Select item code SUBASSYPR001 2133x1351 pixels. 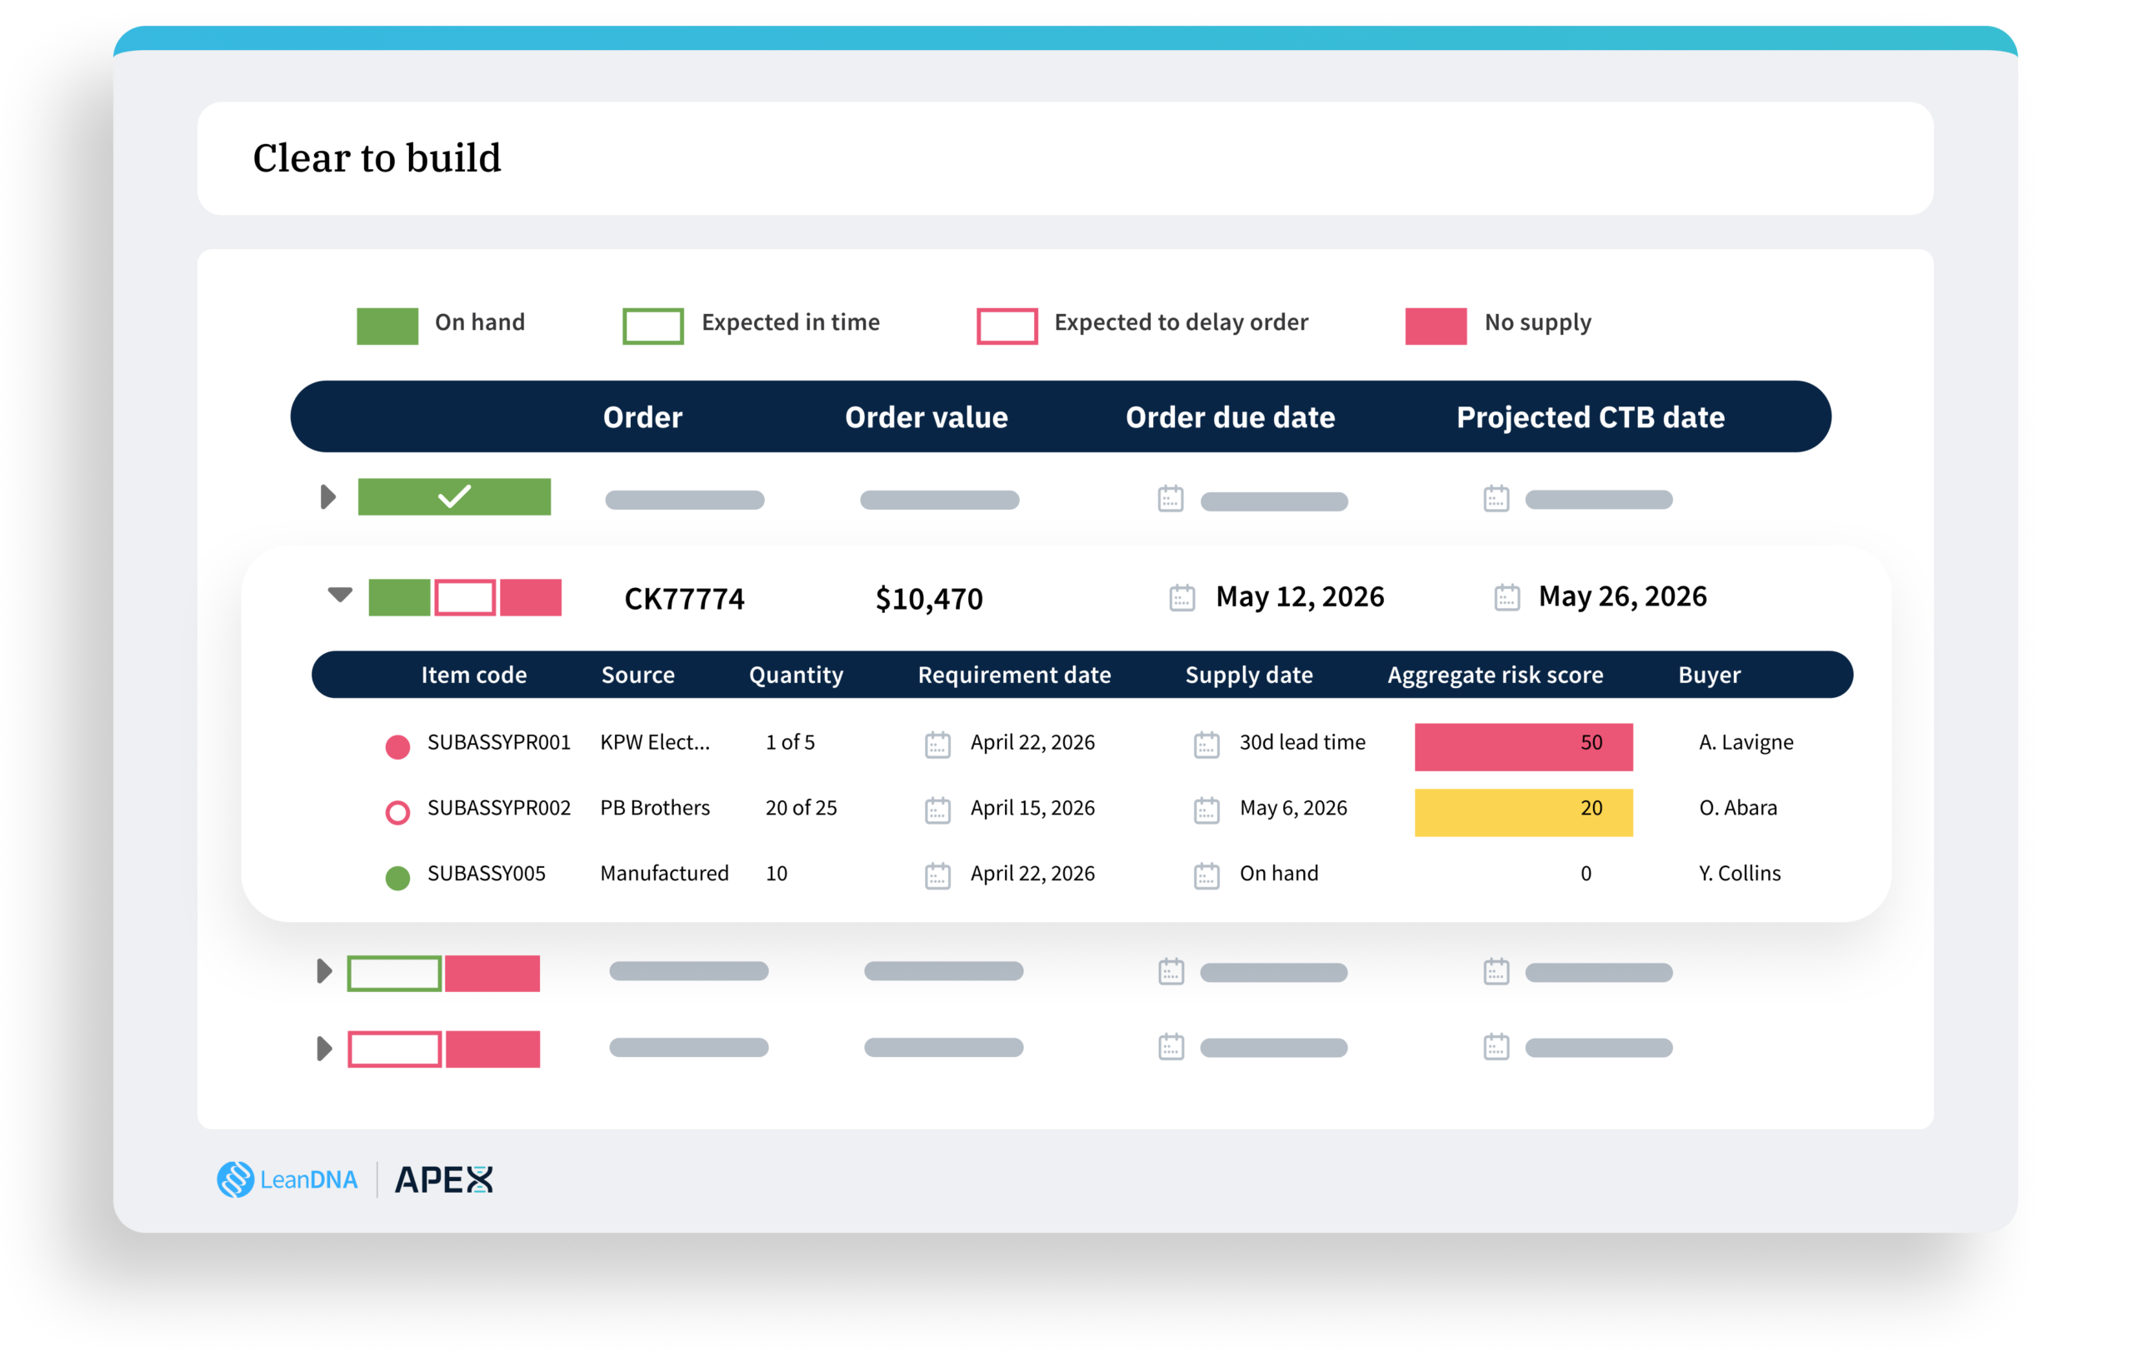pos(500,743)
